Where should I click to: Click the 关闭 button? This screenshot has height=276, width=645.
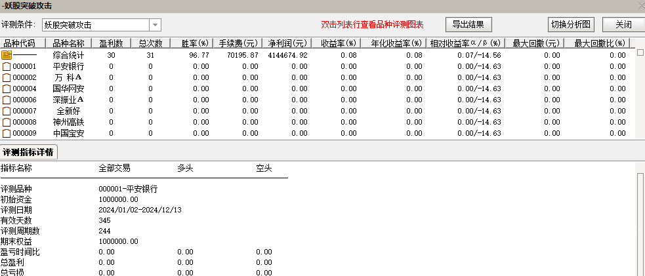[x=623, y=25]
